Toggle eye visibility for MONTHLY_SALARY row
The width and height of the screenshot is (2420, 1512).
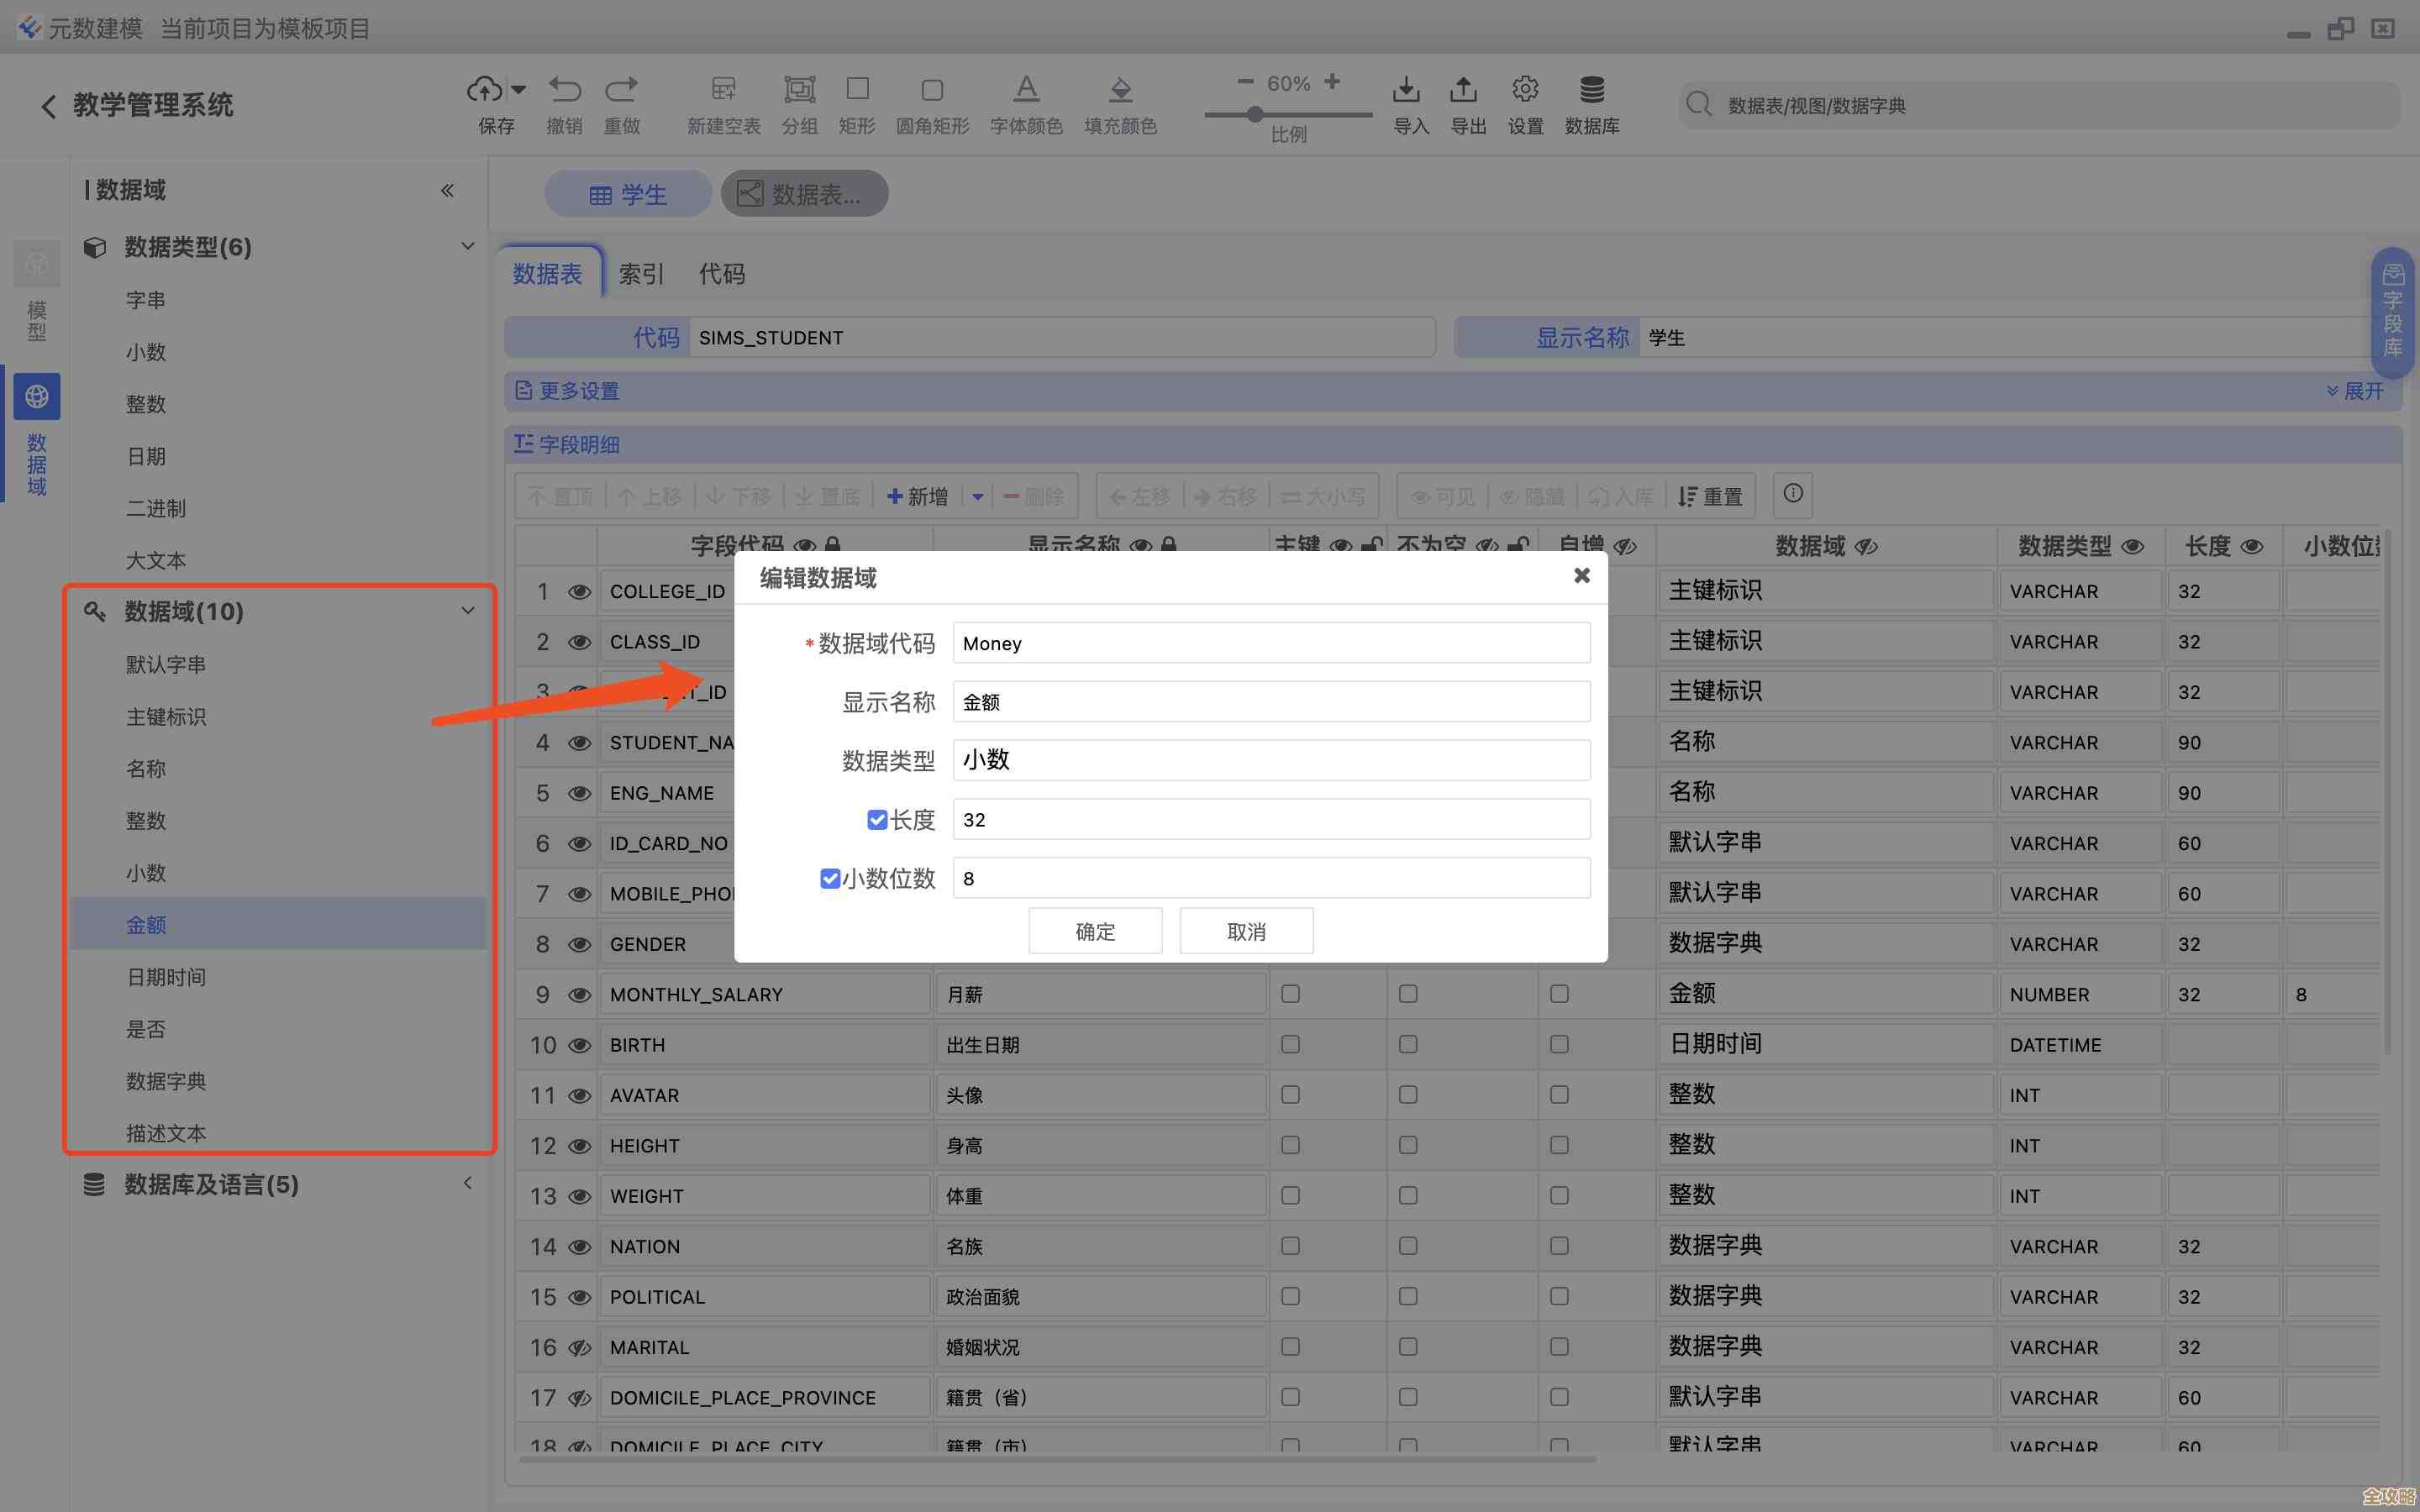click(579, 995)
